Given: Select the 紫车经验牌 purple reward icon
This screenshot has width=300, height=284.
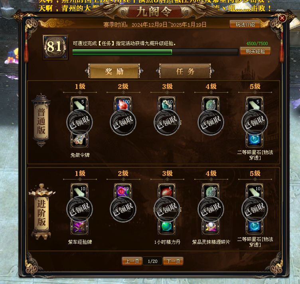Looking at the screenshot, I should (x=79, y=227).
